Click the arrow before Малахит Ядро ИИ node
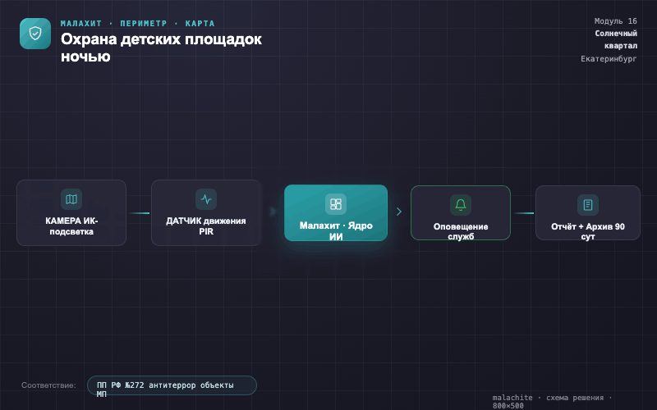This screenshot has width=657, height=410. pos(273,212)
